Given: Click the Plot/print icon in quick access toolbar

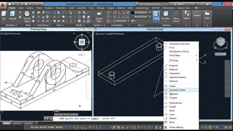Looking at the screenshot, I should (x=26, y=4).
